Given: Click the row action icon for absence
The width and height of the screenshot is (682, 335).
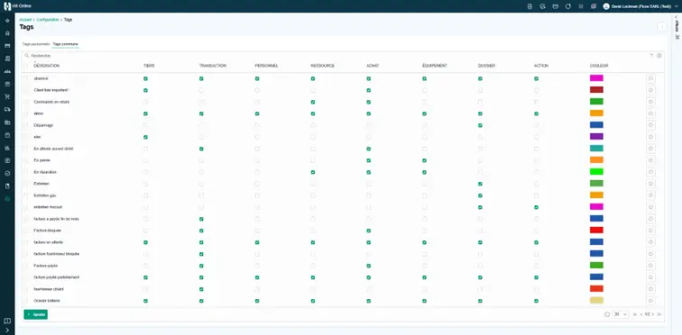Looking at the screenshot, I should point(650,78).
